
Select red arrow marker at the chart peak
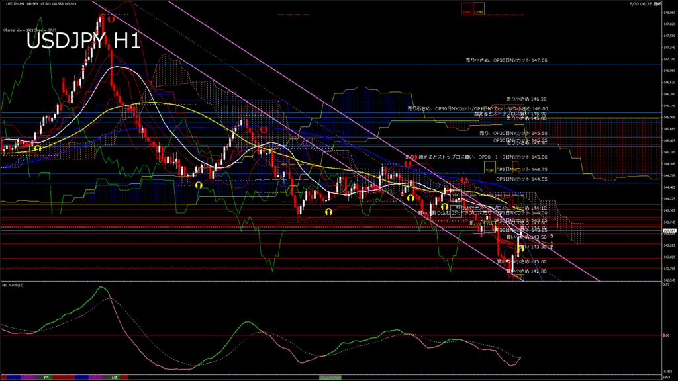[111, 19]
